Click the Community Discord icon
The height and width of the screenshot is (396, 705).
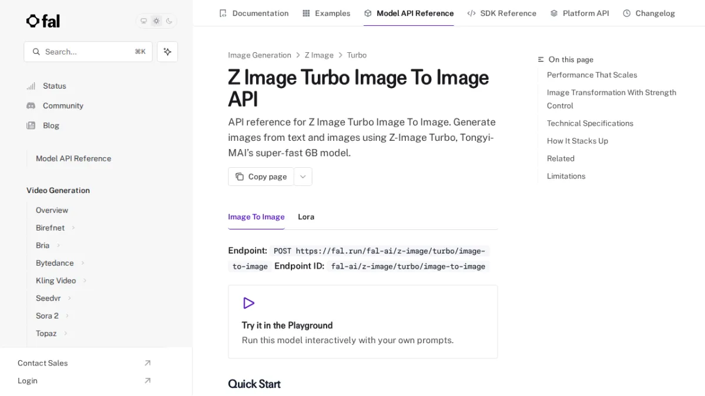tap(31, 106)
